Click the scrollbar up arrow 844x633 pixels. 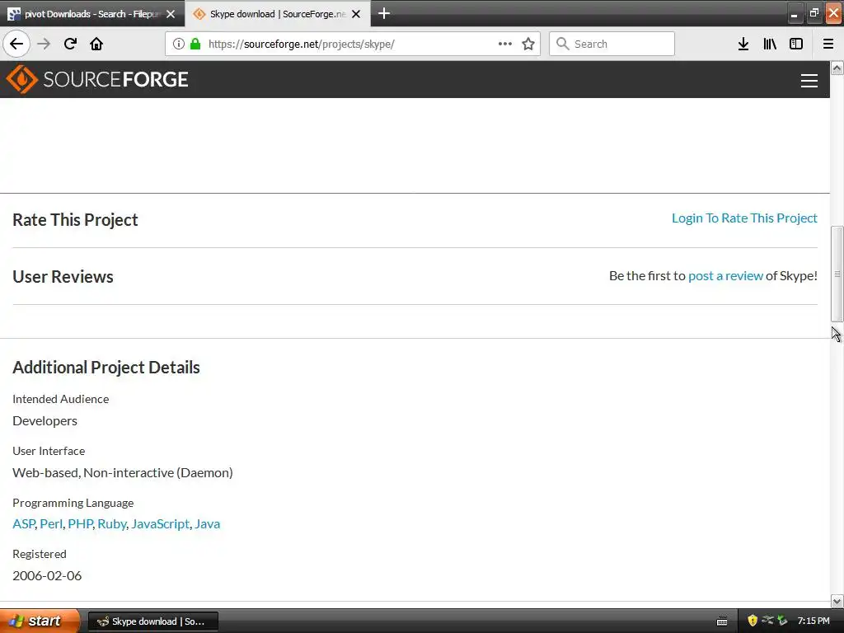837,68
